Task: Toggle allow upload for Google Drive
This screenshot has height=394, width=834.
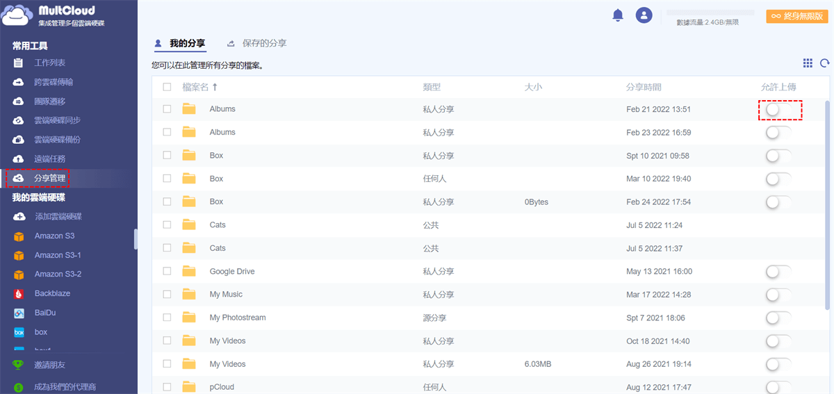Action: coord(778,272)
